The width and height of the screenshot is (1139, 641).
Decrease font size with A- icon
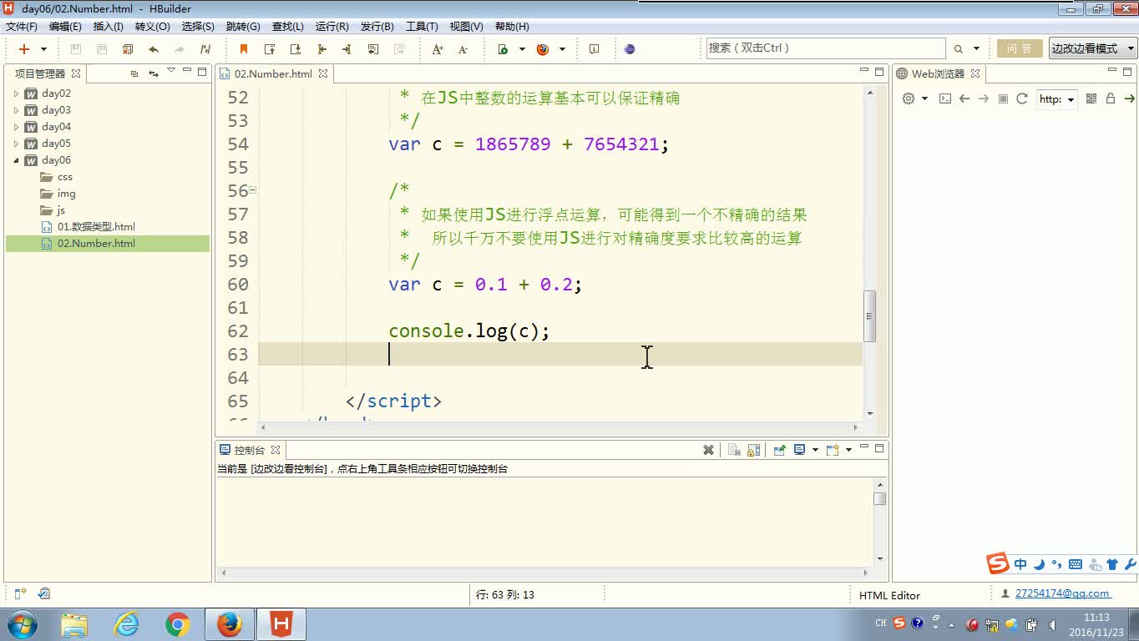click(463, 49)
